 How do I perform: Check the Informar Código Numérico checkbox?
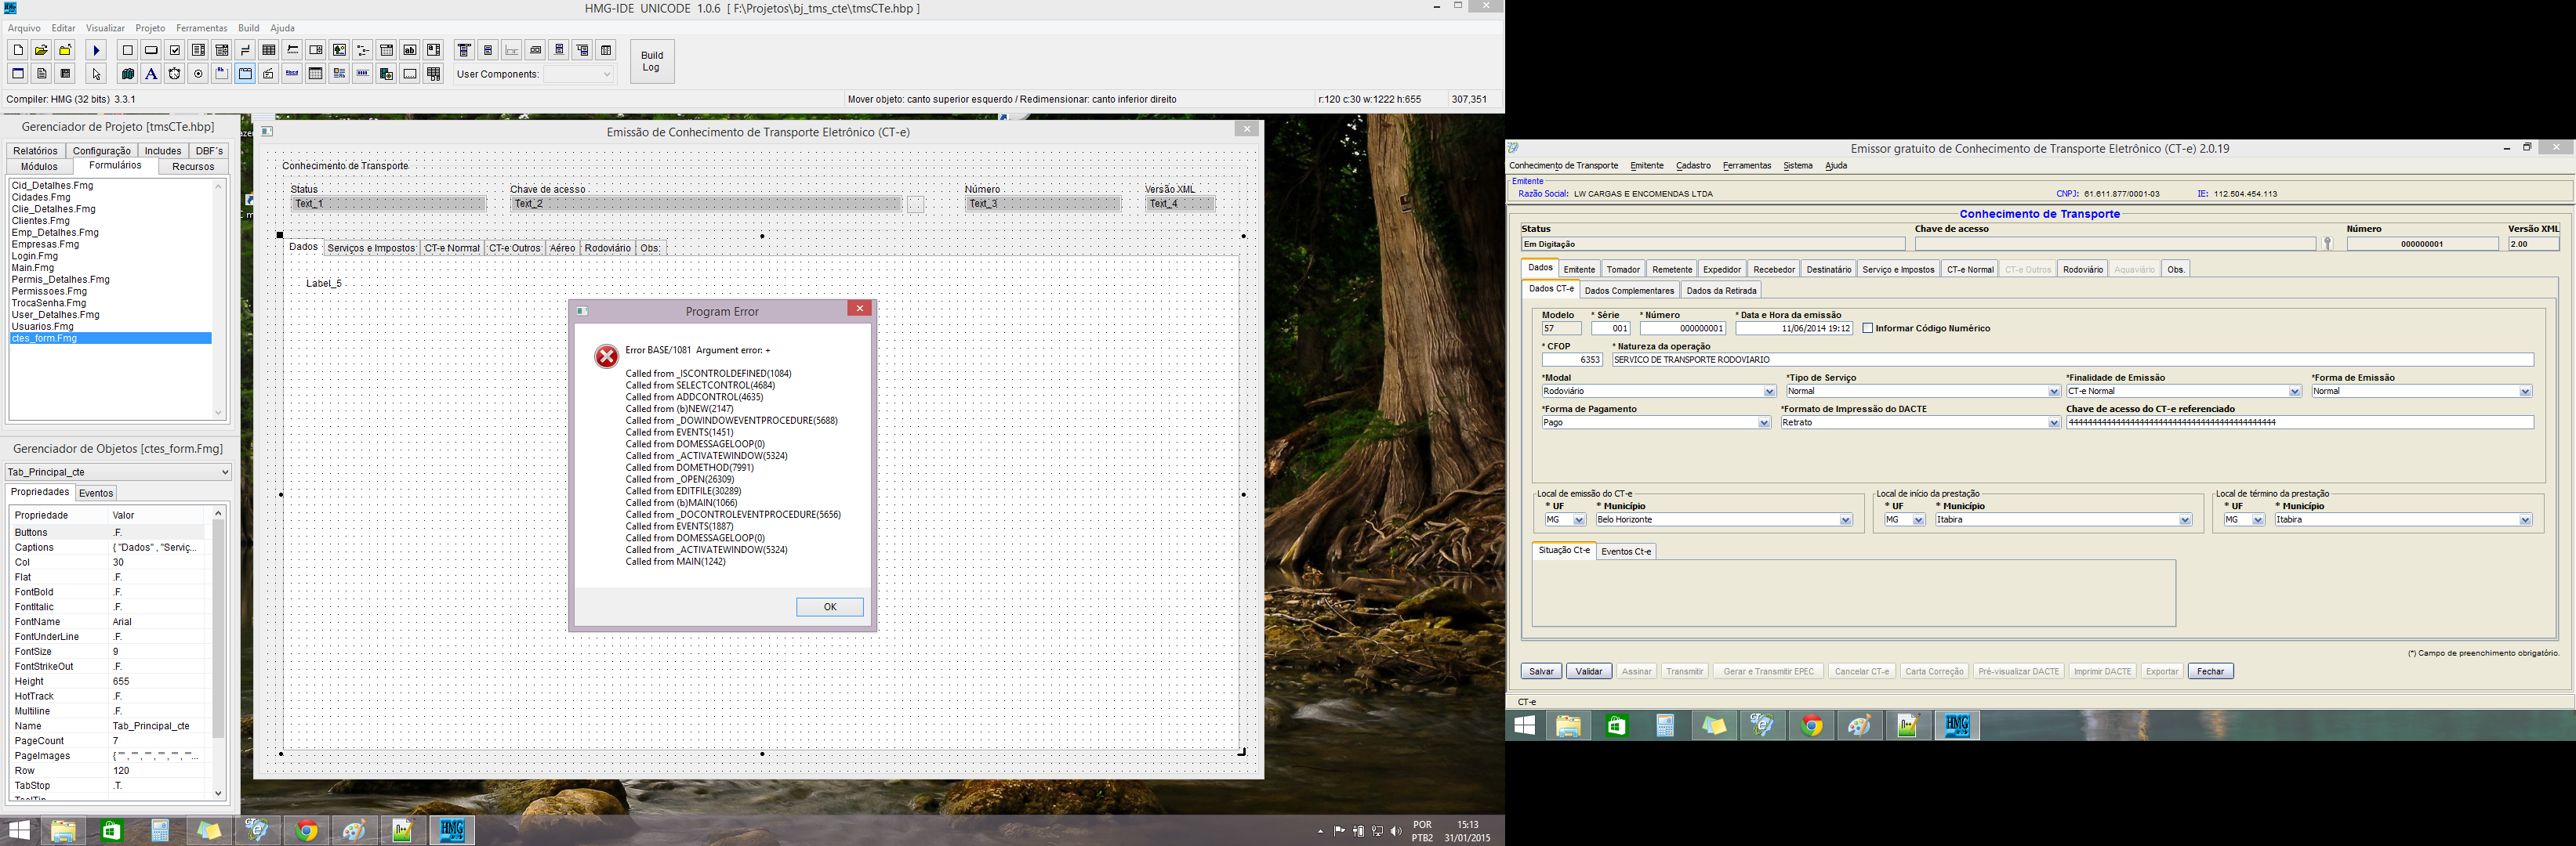[1867, 329]
